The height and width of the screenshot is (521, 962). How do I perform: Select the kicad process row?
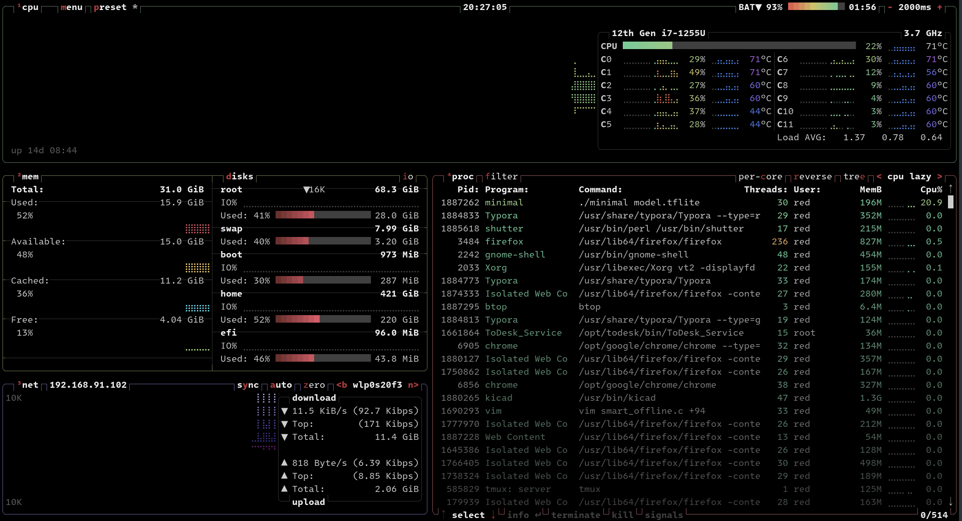[x=691, y=398]
